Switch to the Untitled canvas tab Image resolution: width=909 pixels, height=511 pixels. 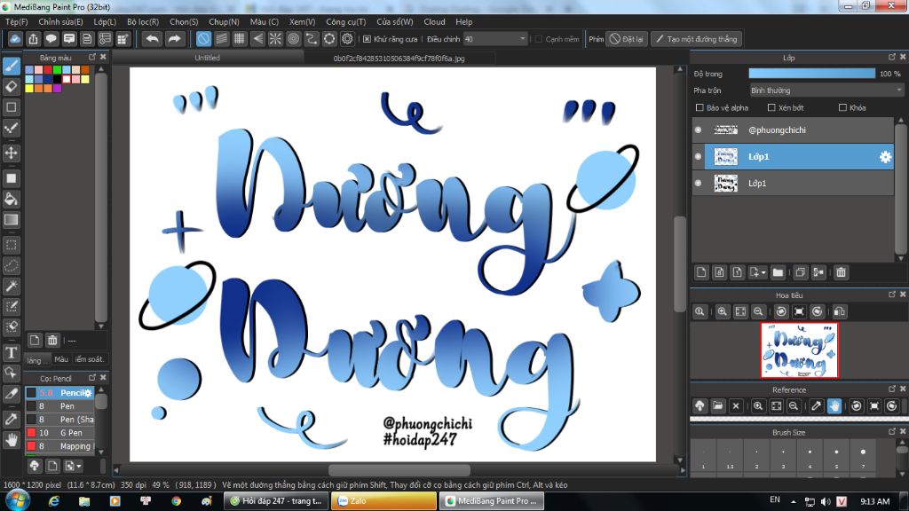point(208,58)
